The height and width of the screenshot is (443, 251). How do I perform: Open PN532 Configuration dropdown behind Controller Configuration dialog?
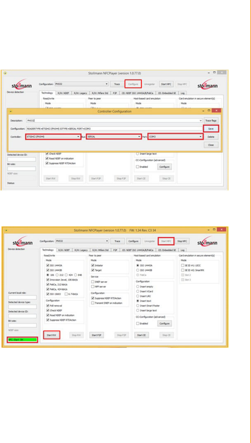click(x=82, y=84)
